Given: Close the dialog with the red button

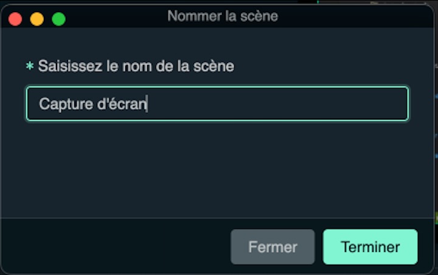Looking at the screenshot, I should [15, 19].
